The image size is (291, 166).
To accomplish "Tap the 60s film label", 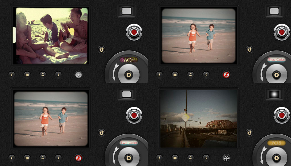I will 129,60.
